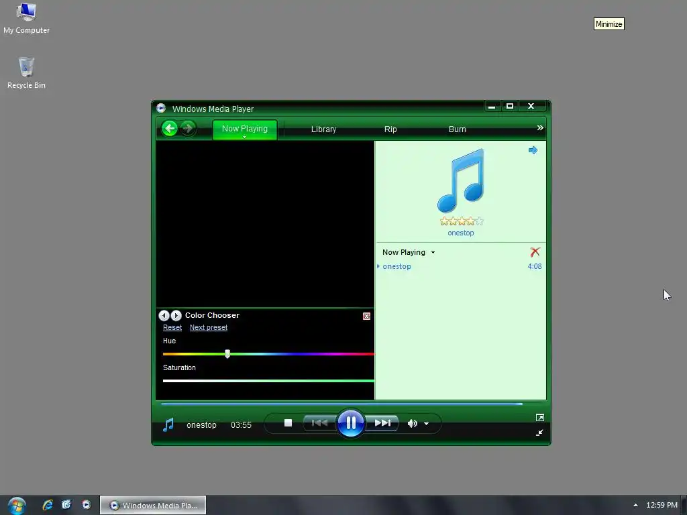Click the blue music note album art
687x515 pixels.
pos(461,180)
